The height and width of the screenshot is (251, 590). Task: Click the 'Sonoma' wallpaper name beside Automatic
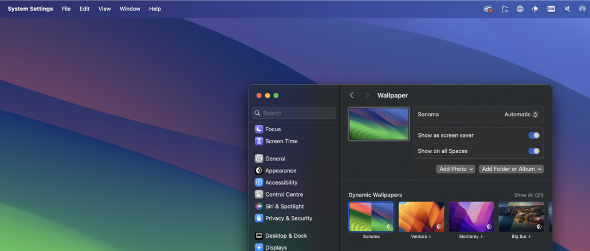(x=428, y=115)
